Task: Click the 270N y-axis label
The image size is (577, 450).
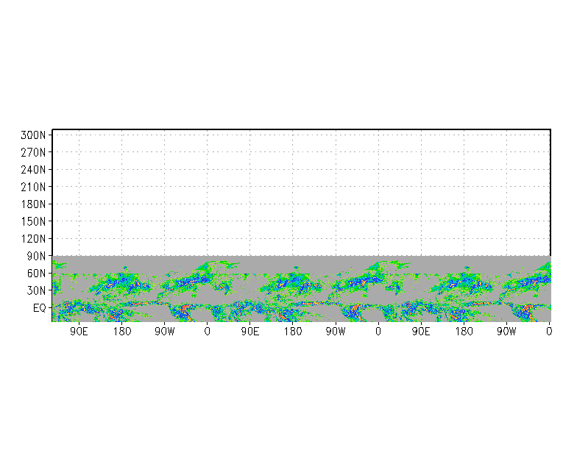Action: (33, 153)
